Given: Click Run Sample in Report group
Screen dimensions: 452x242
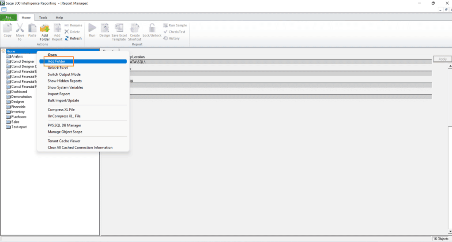Looking at the screenshot, I should coord(175,25).
